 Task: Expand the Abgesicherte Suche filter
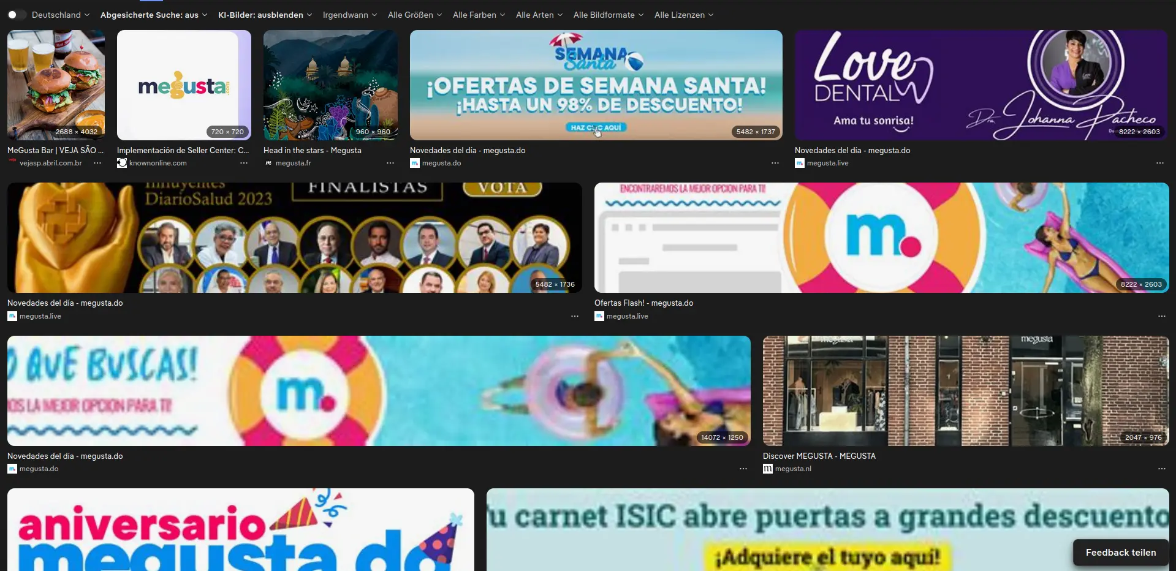153,15
